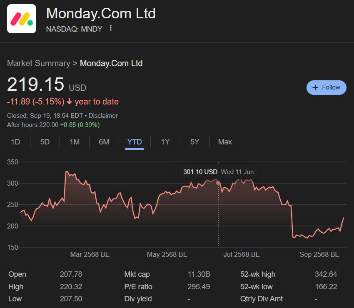Click the Qtrly Div Amt label

click(261, 299)
